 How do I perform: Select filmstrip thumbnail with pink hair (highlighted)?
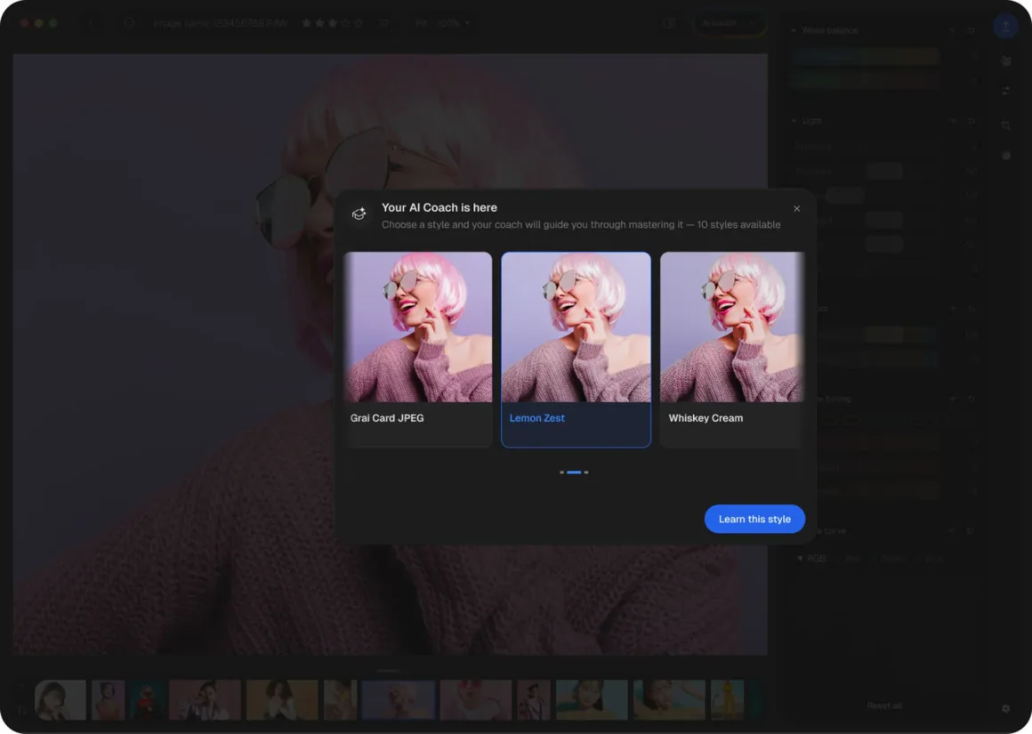pyautogui.click(x=399, y=699)
